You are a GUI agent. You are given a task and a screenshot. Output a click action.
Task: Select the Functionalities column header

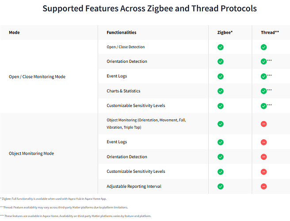121,33
